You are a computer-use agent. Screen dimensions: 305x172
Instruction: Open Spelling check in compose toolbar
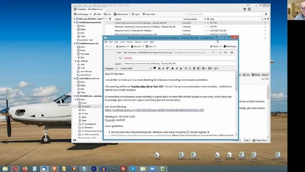[x=121, y=46]
